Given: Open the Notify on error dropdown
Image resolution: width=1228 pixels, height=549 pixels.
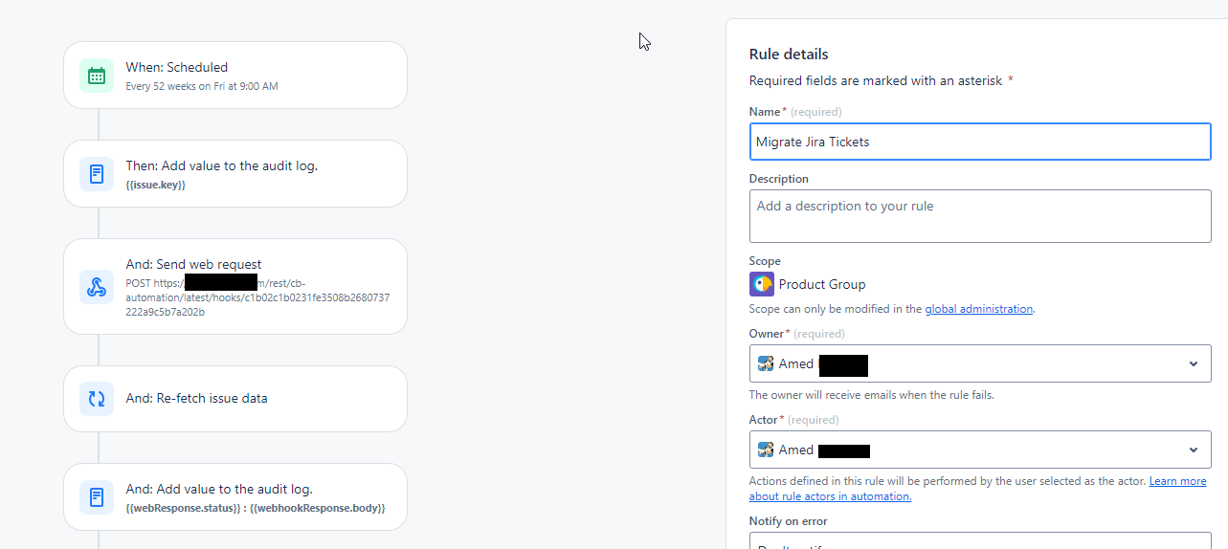Looking at the screenshot, I should coord(980,541).
